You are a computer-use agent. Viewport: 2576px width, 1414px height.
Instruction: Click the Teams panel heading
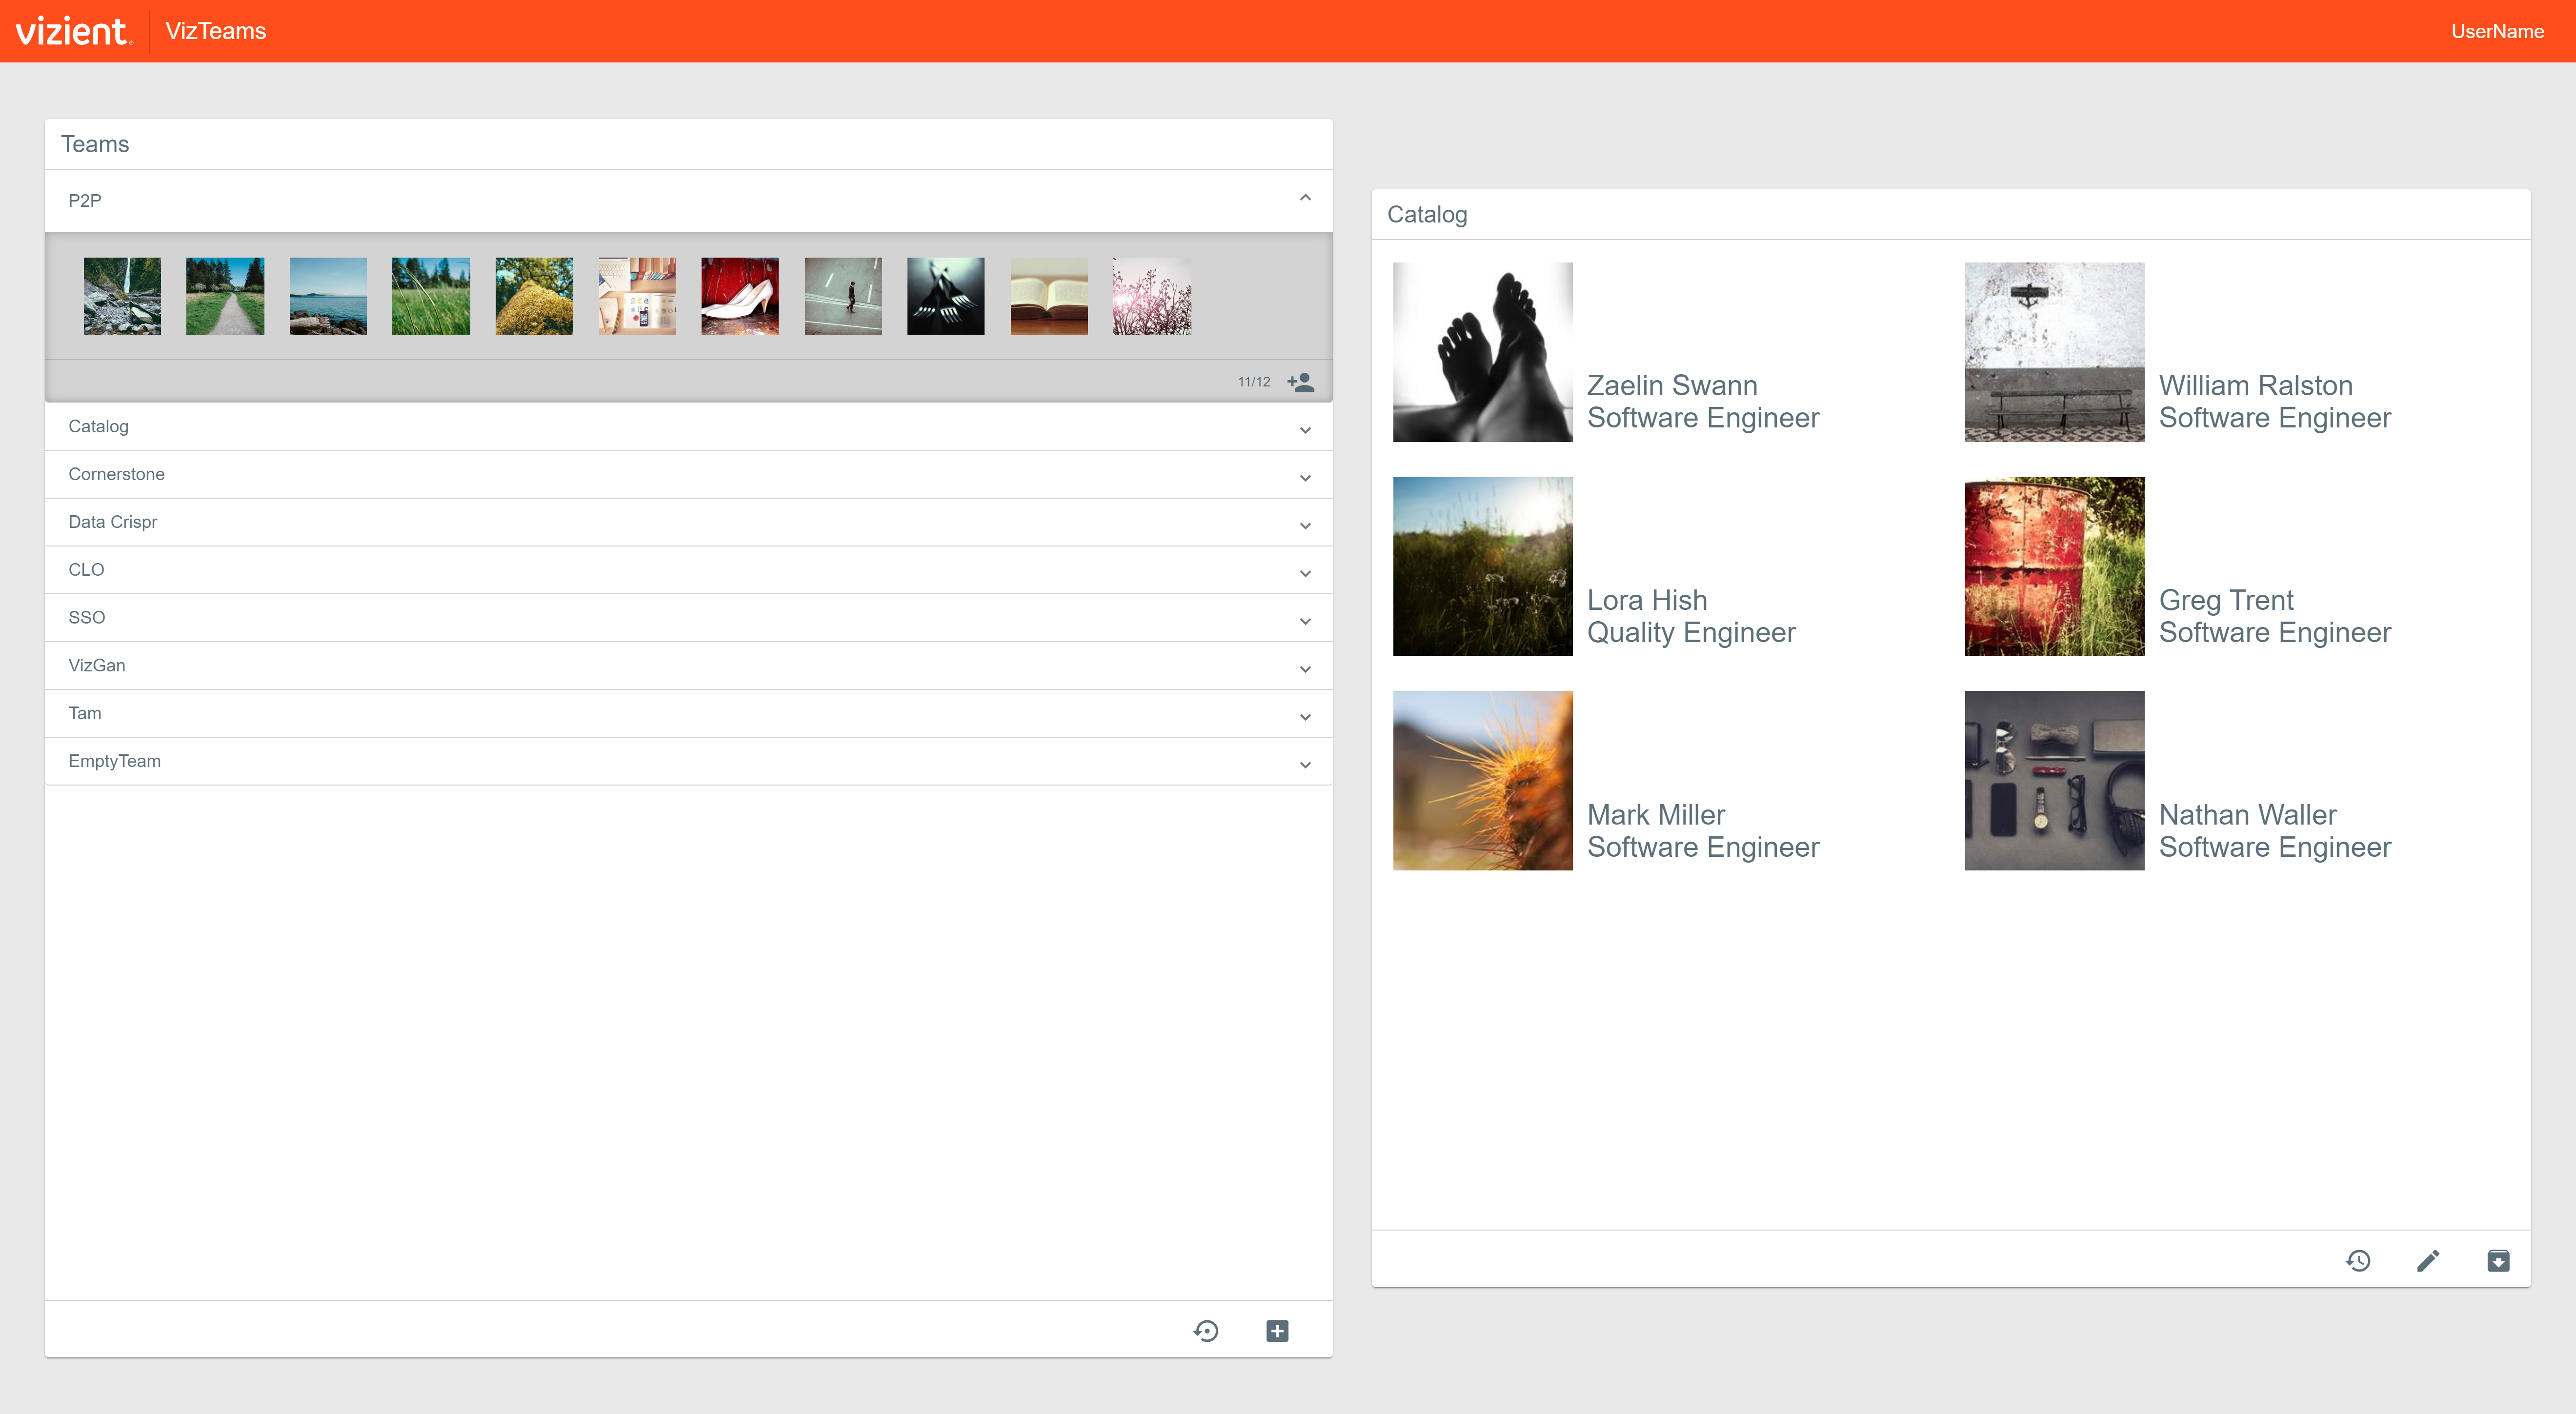pos(95,144)
